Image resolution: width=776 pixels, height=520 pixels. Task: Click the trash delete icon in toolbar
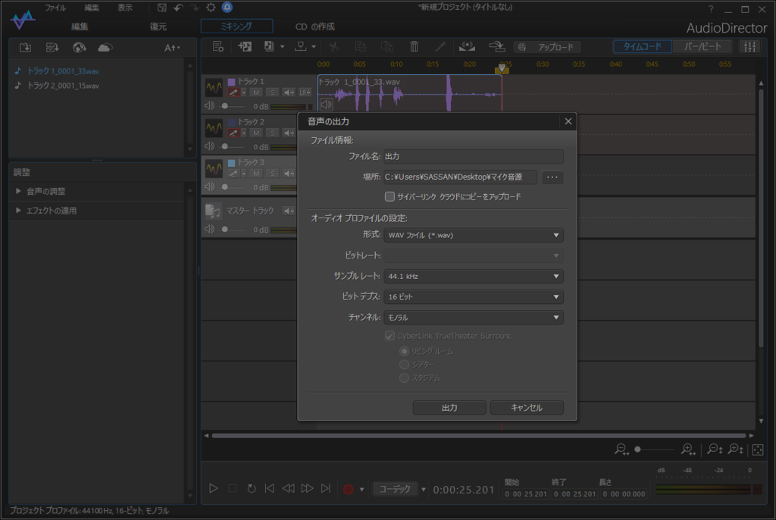415,46
